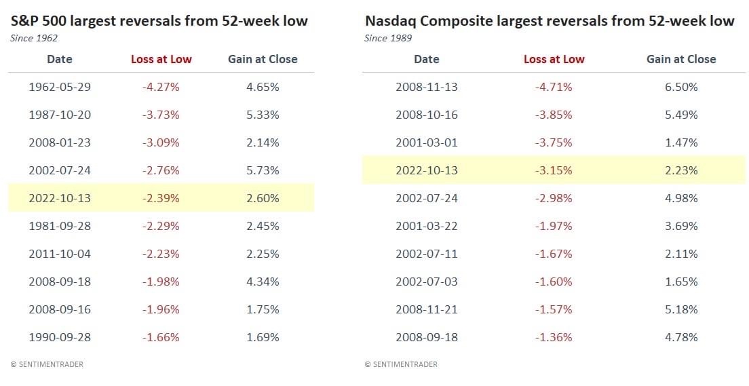
Task: Click the S&P 500 'Loss at Low' header
Action: pyautogui.click(x=161, y=59)
